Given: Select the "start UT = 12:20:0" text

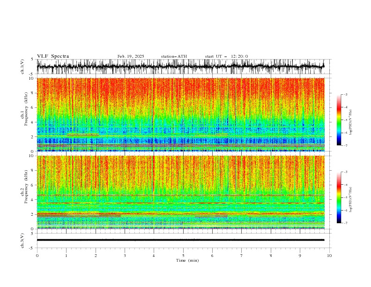Looking at the screenshot, I should [x=226, y=56].
